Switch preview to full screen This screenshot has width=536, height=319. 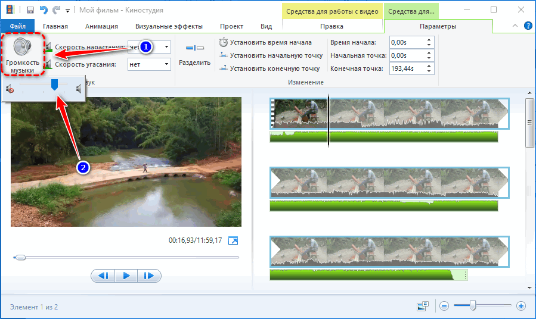[234, 240]
